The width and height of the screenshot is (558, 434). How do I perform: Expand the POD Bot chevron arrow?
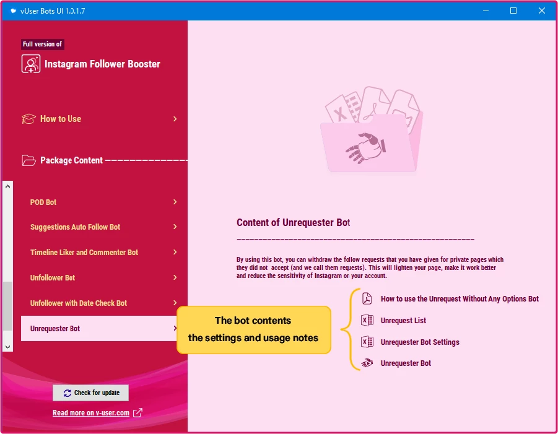click(175, 202)
